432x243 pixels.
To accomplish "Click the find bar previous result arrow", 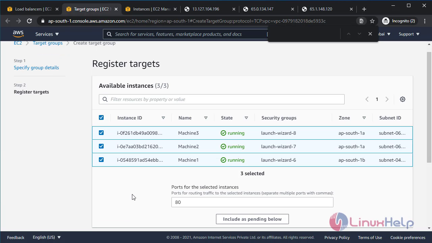I will (349, 34).
